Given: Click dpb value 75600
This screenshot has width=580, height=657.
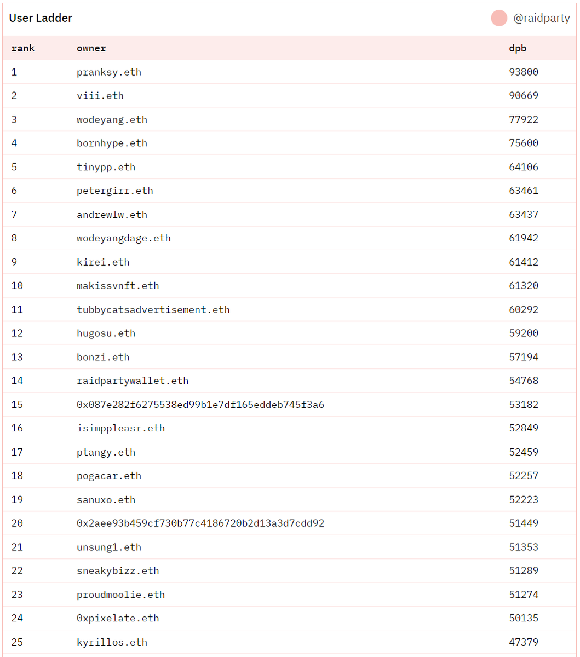Looking at the screenshot, I should (524, 143).
